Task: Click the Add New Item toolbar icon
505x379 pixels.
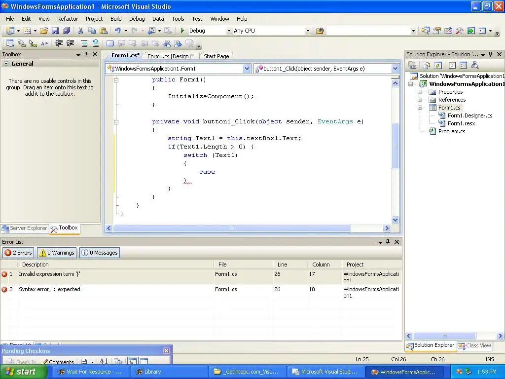Action: point(28,31)
